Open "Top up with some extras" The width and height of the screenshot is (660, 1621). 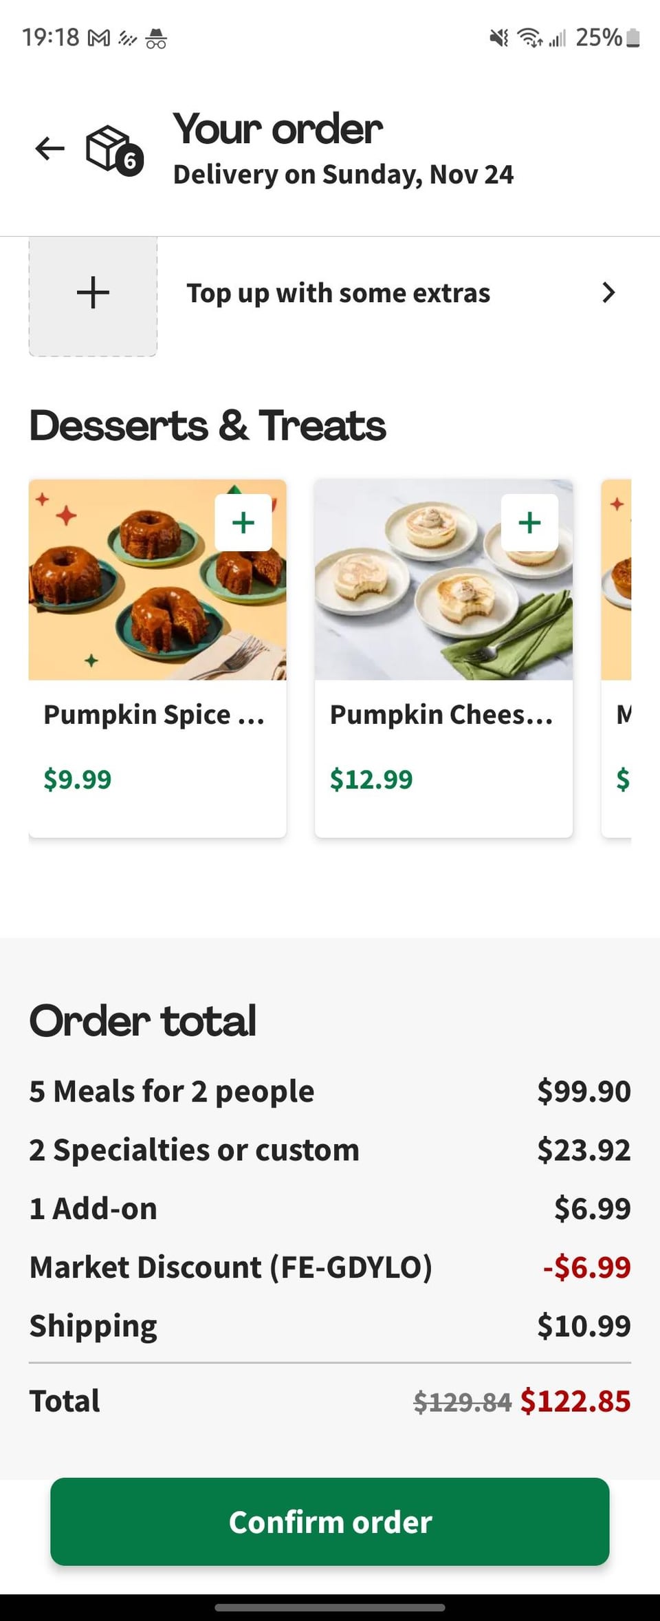(338, 293)
